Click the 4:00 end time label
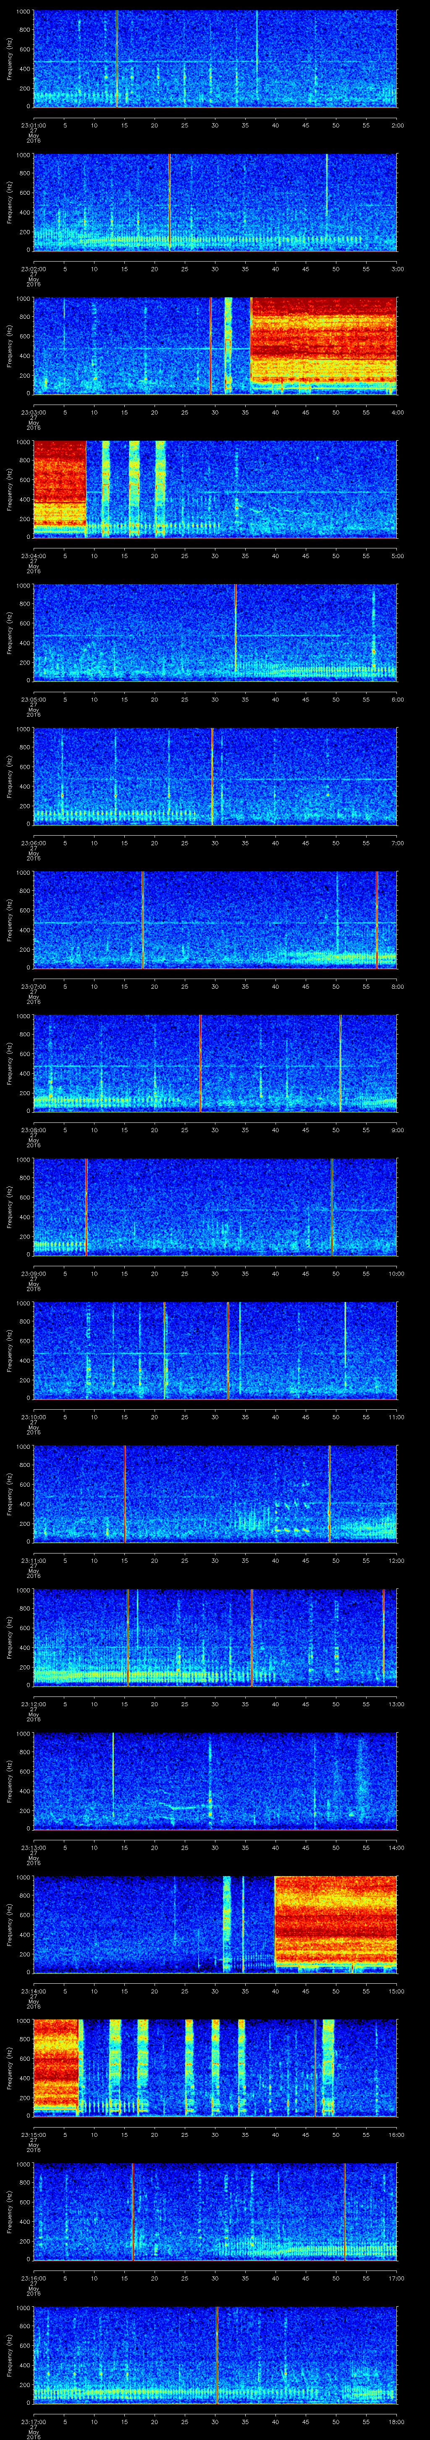 click(x=397, y=412)
